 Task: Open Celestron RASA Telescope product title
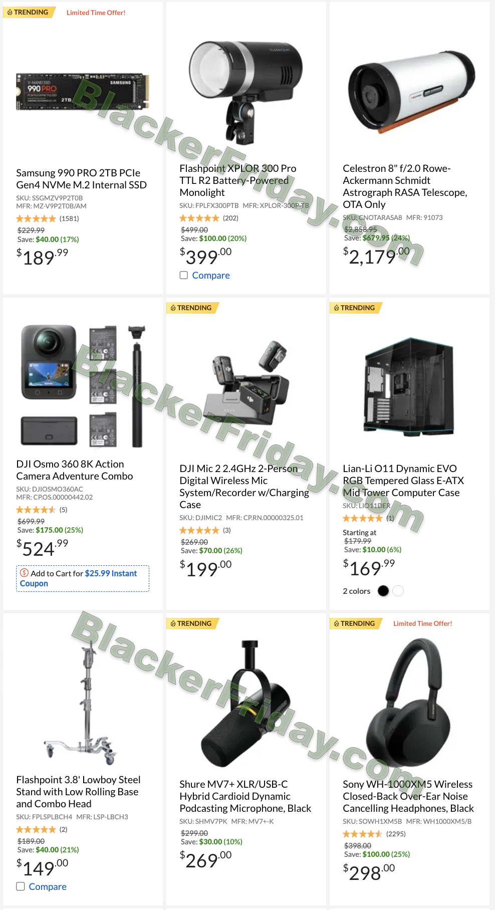tap(405, 186)
